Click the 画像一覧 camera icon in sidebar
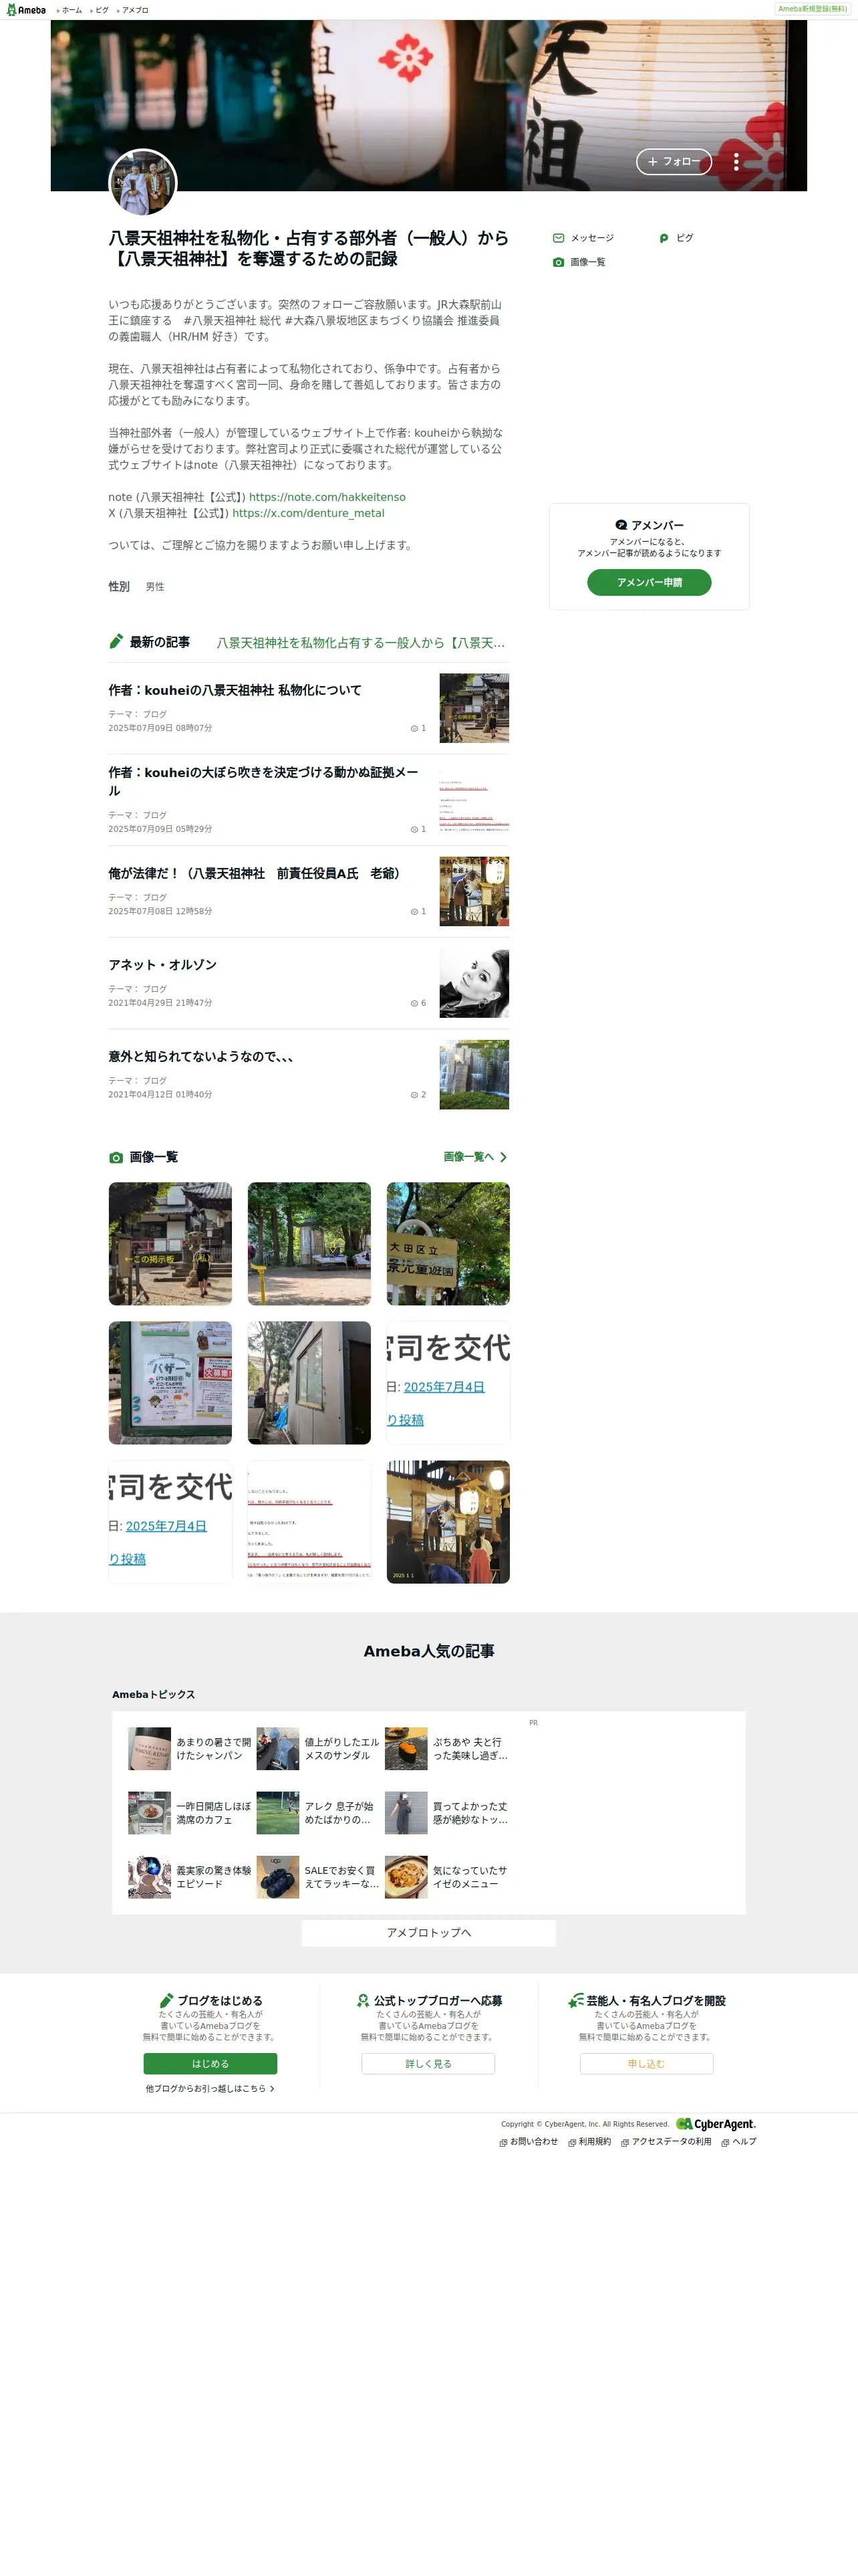858x2576 pixels. (559, 262)
